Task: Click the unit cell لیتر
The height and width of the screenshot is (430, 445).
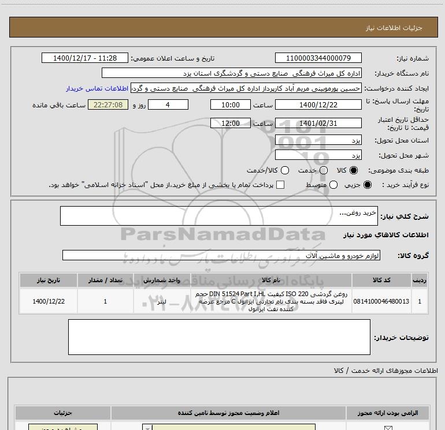Action: [162, 301]
